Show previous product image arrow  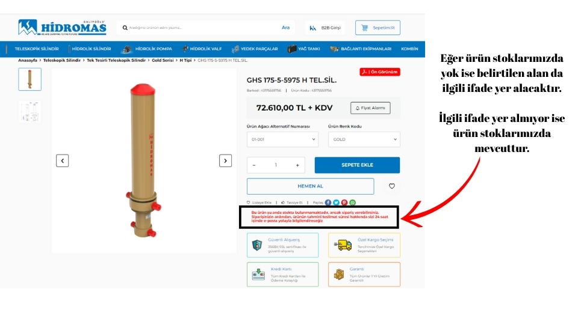coord(62,160)
